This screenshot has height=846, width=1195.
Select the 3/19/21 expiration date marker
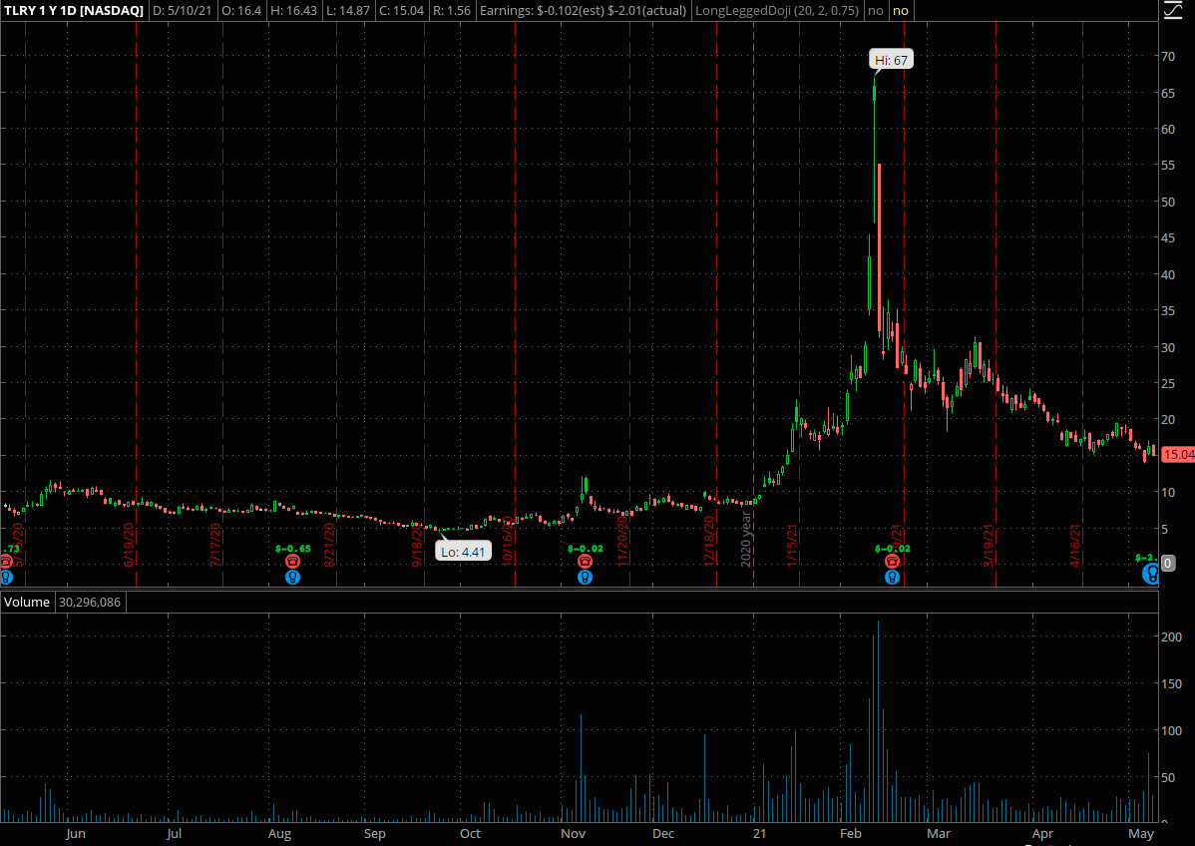tap(990, 545)
